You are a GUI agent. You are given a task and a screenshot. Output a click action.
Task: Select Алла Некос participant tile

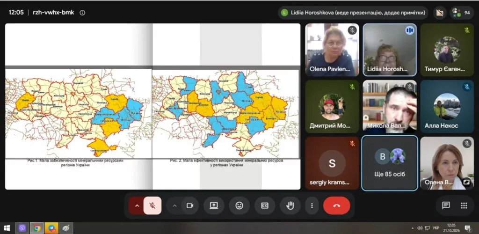pyautogui.click(x=447, y=107)
